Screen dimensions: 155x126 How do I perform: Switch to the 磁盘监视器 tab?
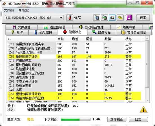click(x=55, y=27)
